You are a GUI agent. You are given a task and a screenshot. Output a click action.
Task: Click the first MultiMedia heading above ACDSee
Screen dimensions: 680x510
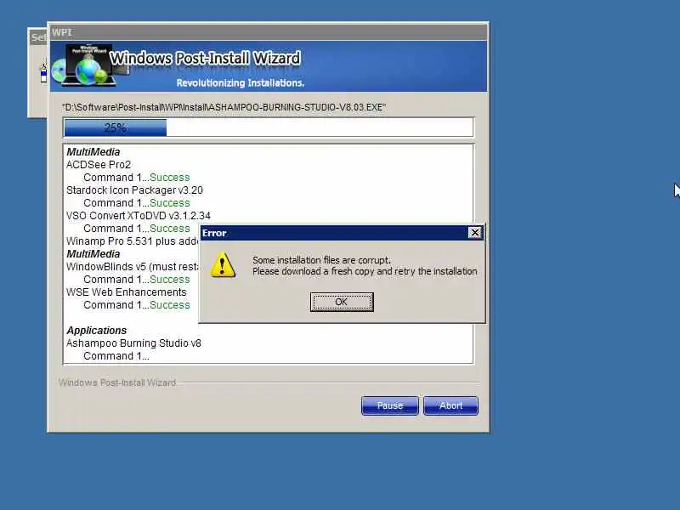[x=93, y=152]
